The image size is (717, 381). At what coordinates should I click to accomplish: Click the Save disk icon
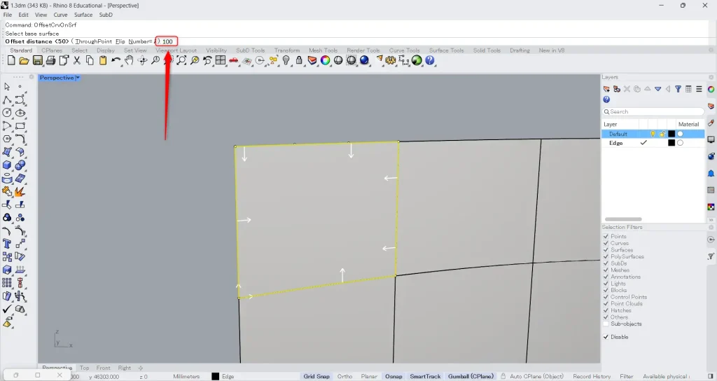pyautogui.click(x=38, y=60)
